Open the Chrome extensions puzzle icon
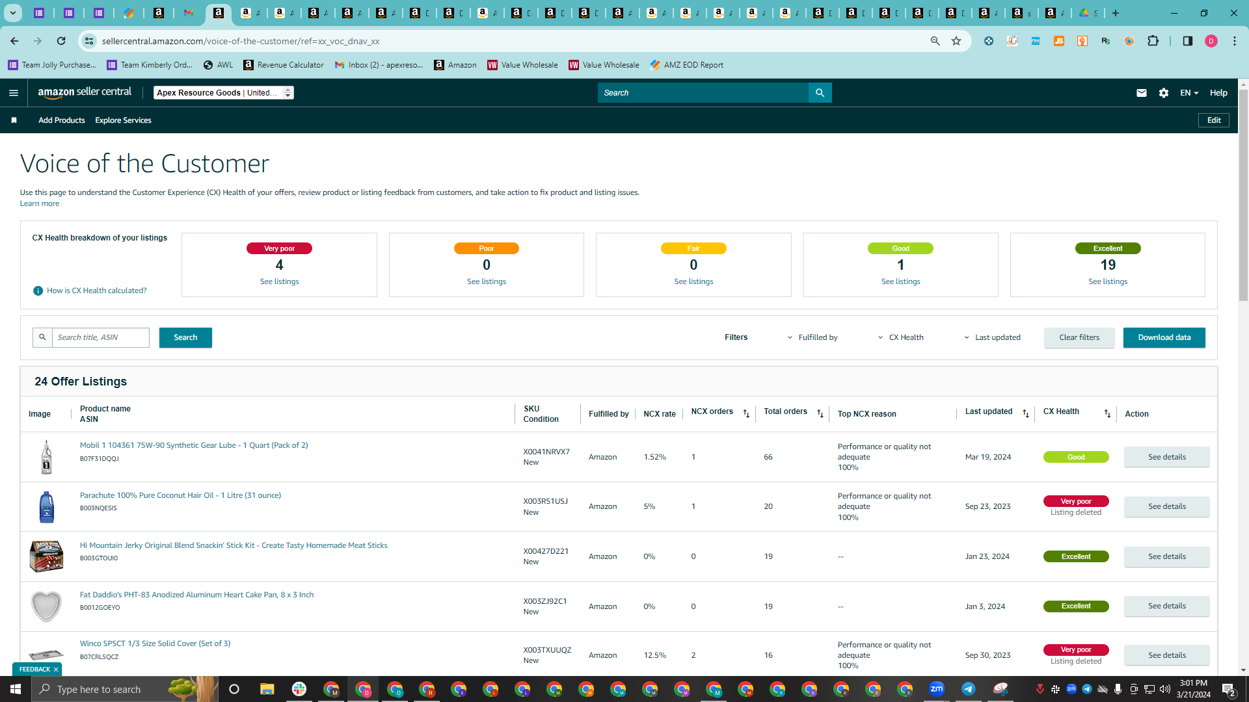This screenshot has width=1249, height=702. (x=1153, y=41)
